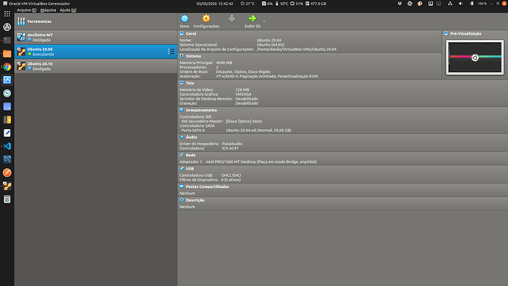Open the Máquina menu
The height and width of the screenshot is (286, 508).
(48, 10)
